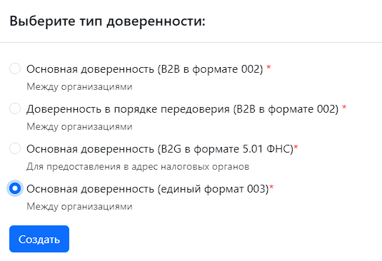Click the divider line below the heading
This screenshot has height=261, width=382.
pos(191,42)
